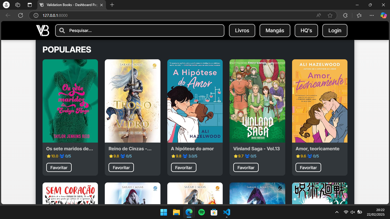Bookmark this page with the star icon
The image size is (390, 219).
coord(330,15)
